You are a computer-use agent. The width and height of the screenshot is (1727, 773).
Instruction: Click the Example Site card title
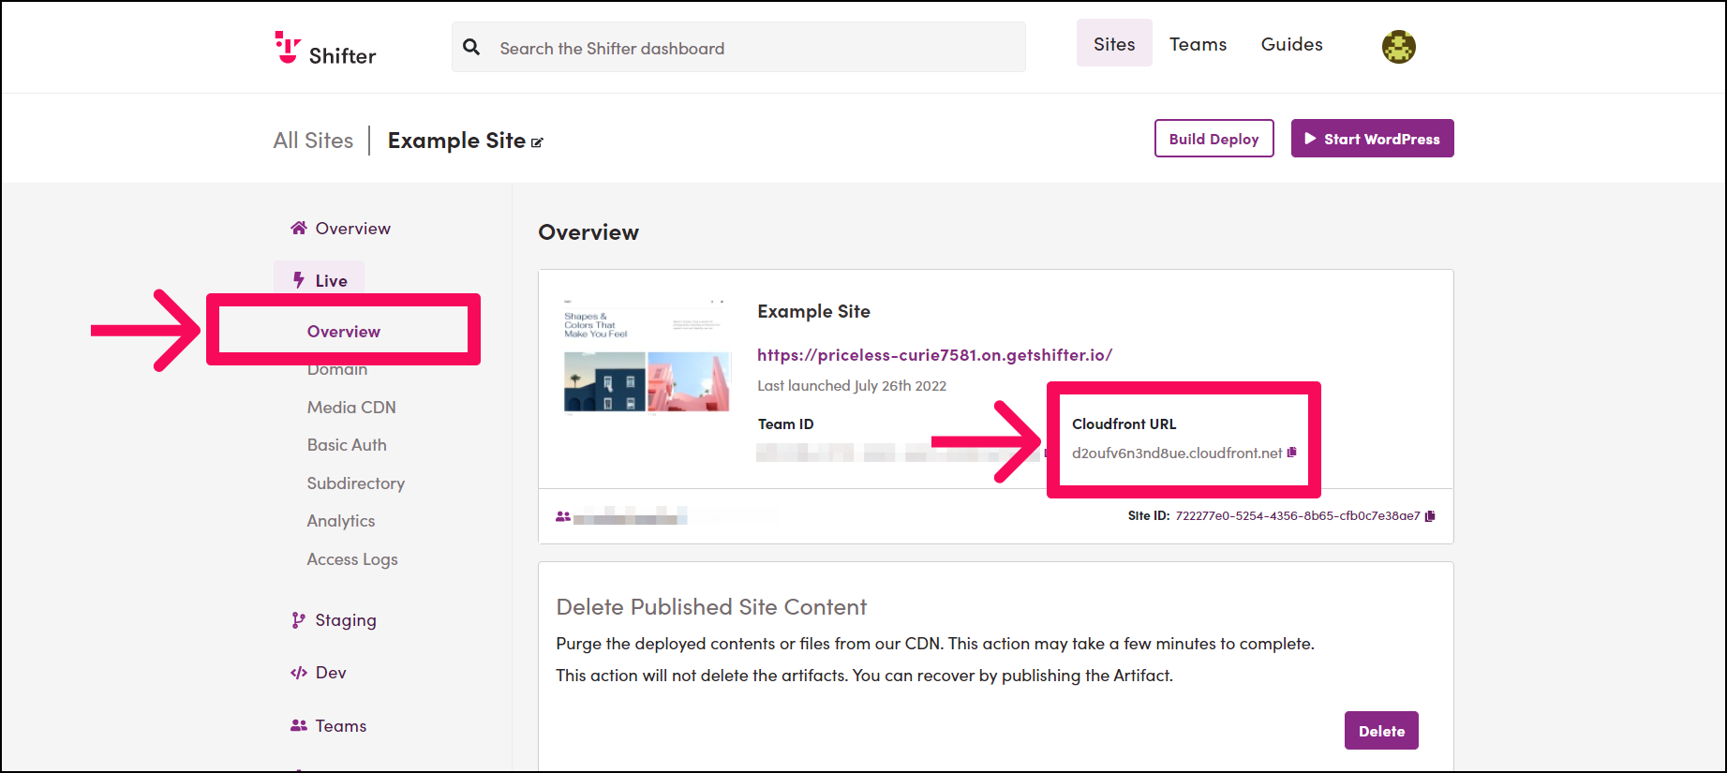click(x=813, y=311)
